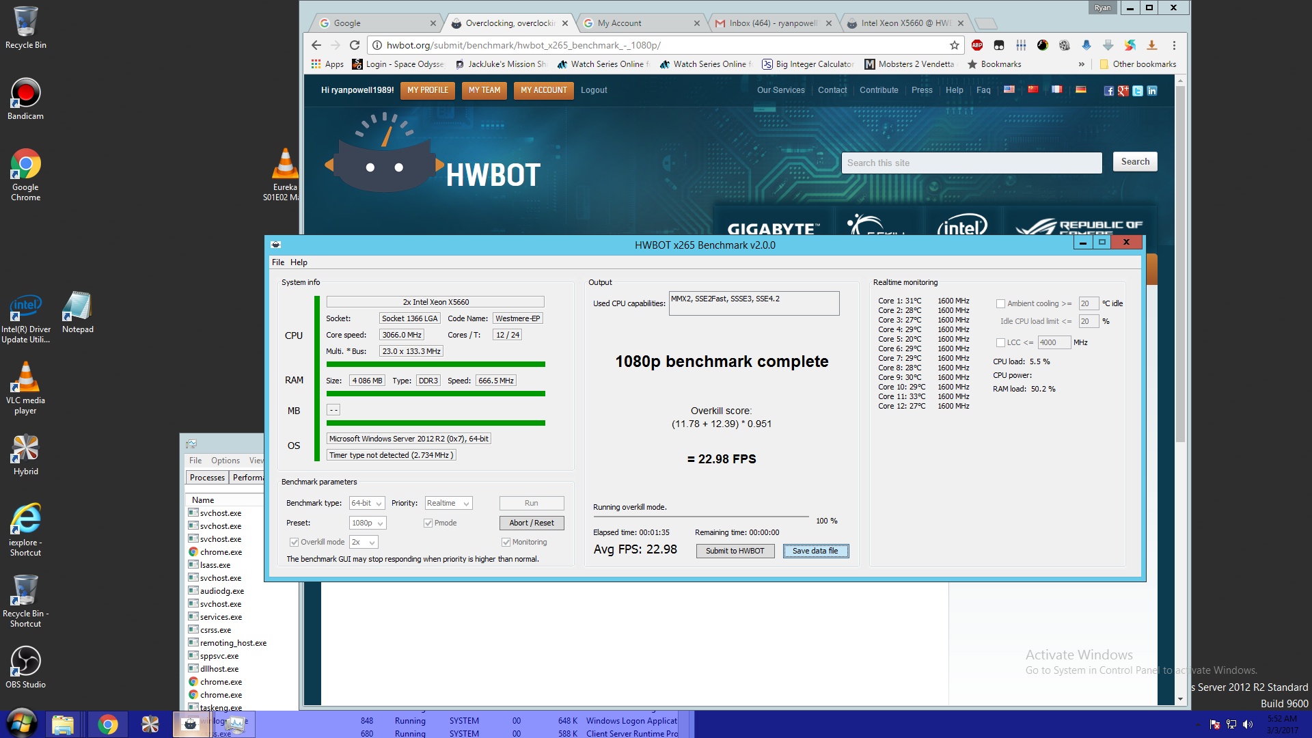The width and height of the screenshot is (1312, 738).
Task: Open the Overkill mode 2x dropdown
Action: pyautogui.click(x=364, y=543)
